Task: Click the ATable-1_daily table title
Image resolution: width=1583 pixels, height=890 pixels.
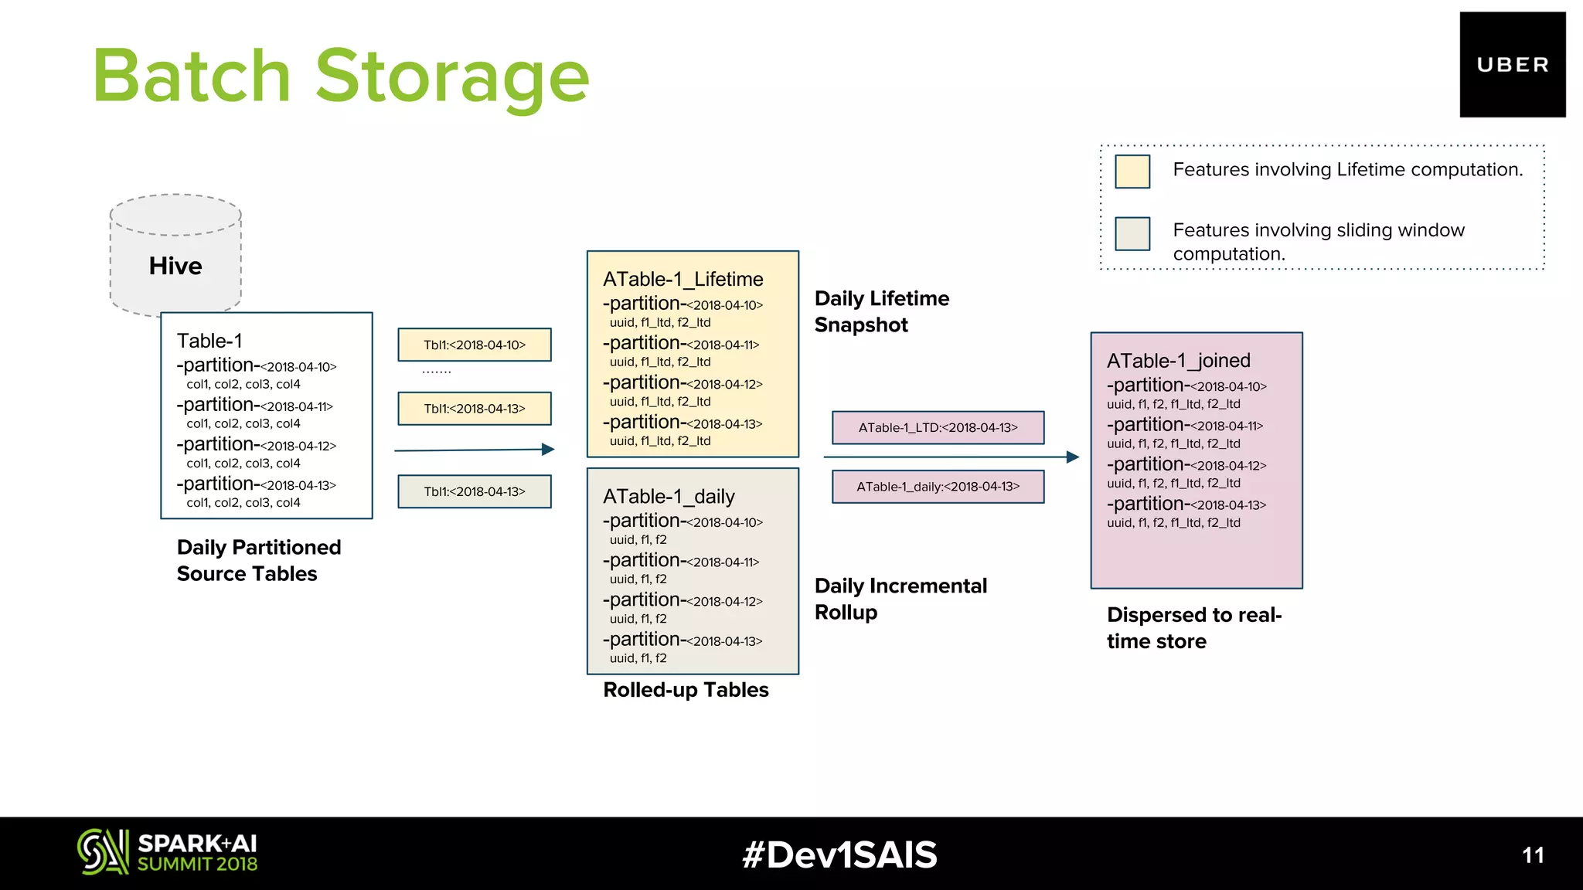Action: point(669,496)
